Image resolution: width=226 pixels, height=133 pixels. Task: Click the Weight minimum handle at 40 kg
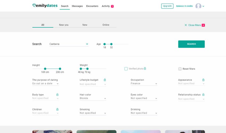[81, 69]
